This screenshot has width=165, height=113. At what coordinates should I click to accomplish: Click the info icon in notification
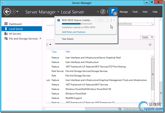(59, 20)
